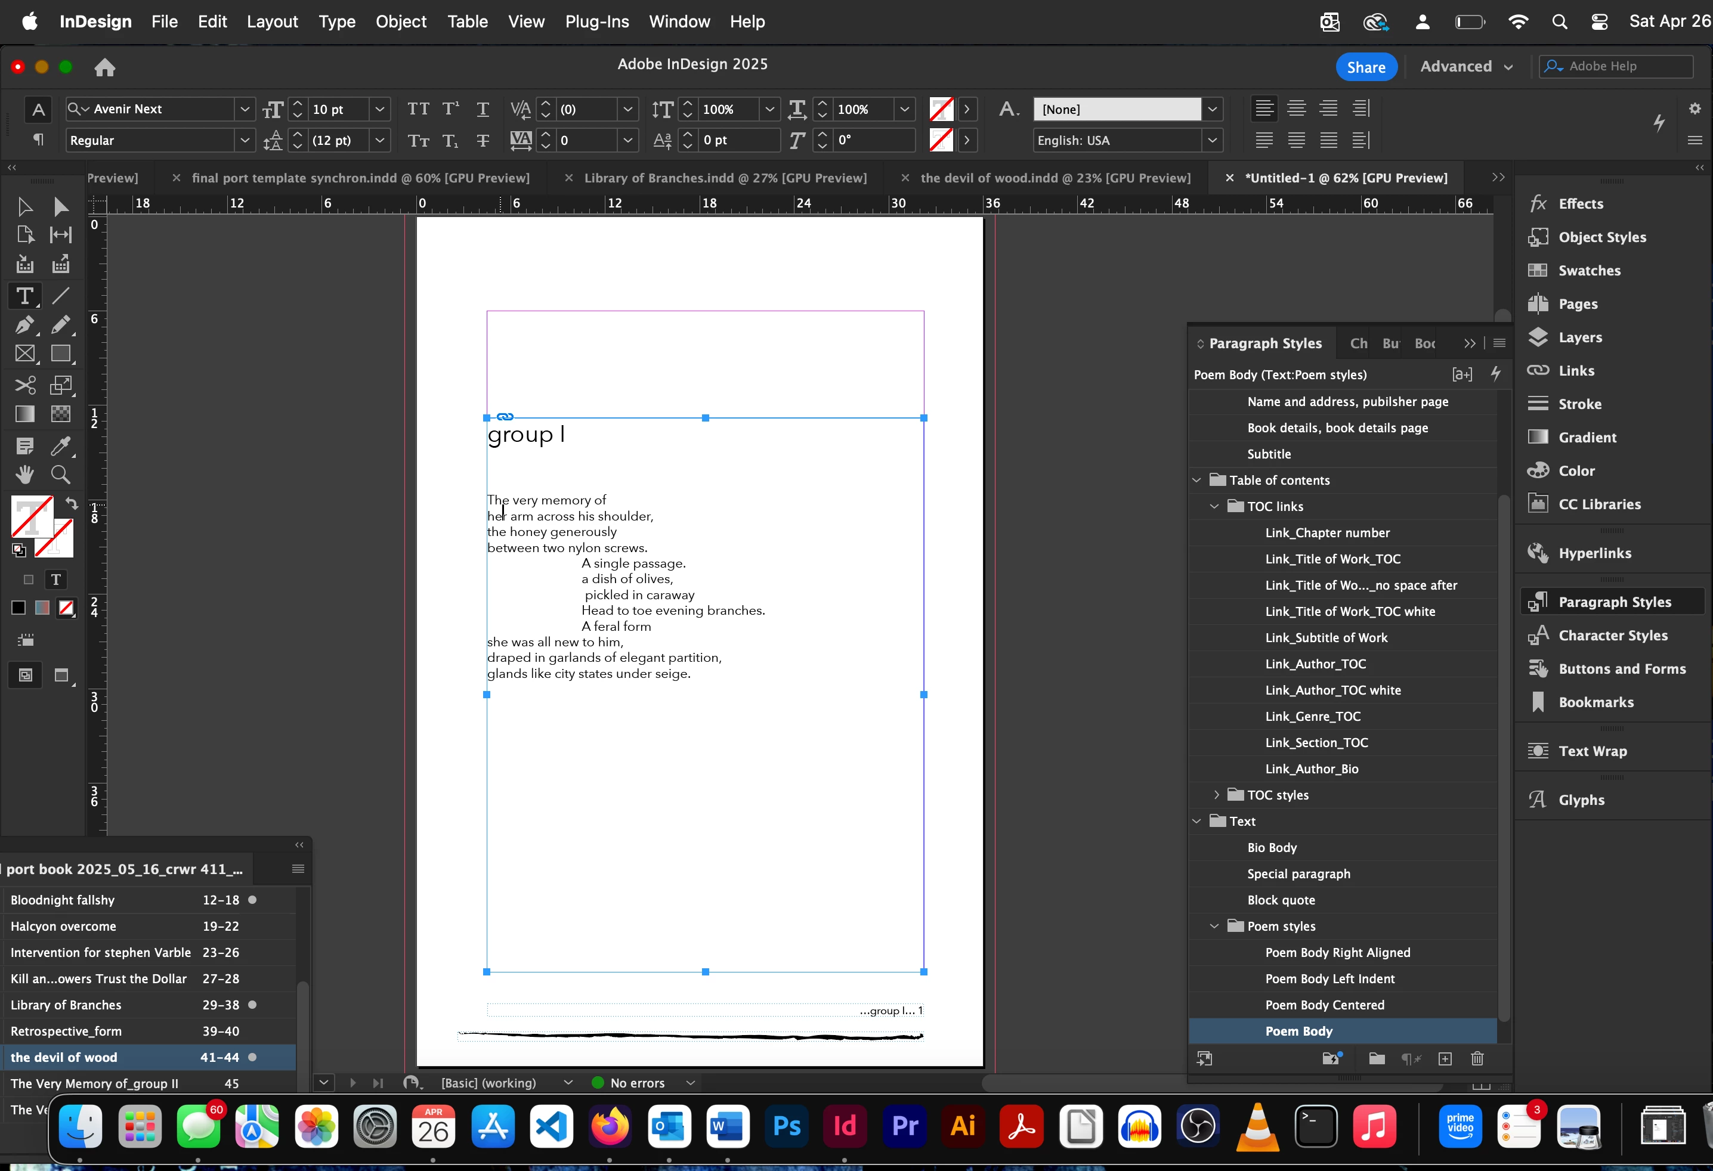Collapse the Table of contents style folder
The height and width of the screenshot is (1171, 1713).
point(1197,480)
